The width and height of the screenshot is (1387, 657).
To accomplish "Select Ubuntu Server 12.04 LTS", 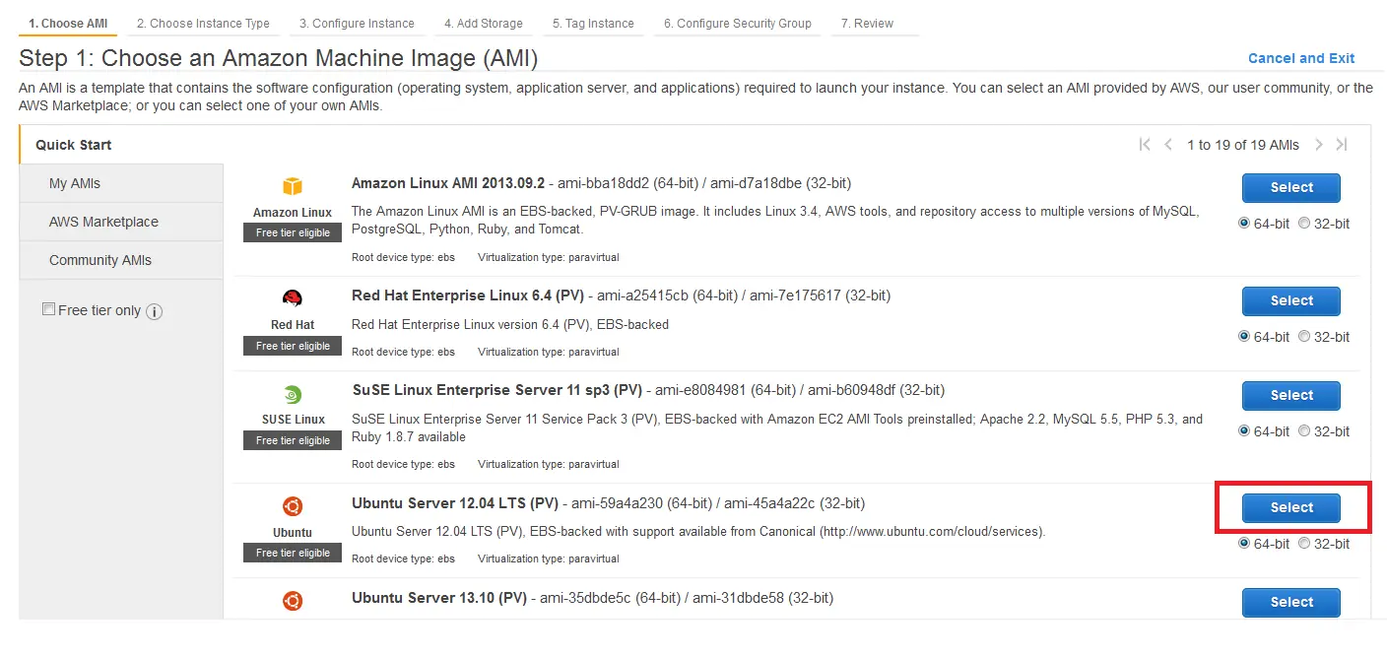I will [x=1291, y=507].
